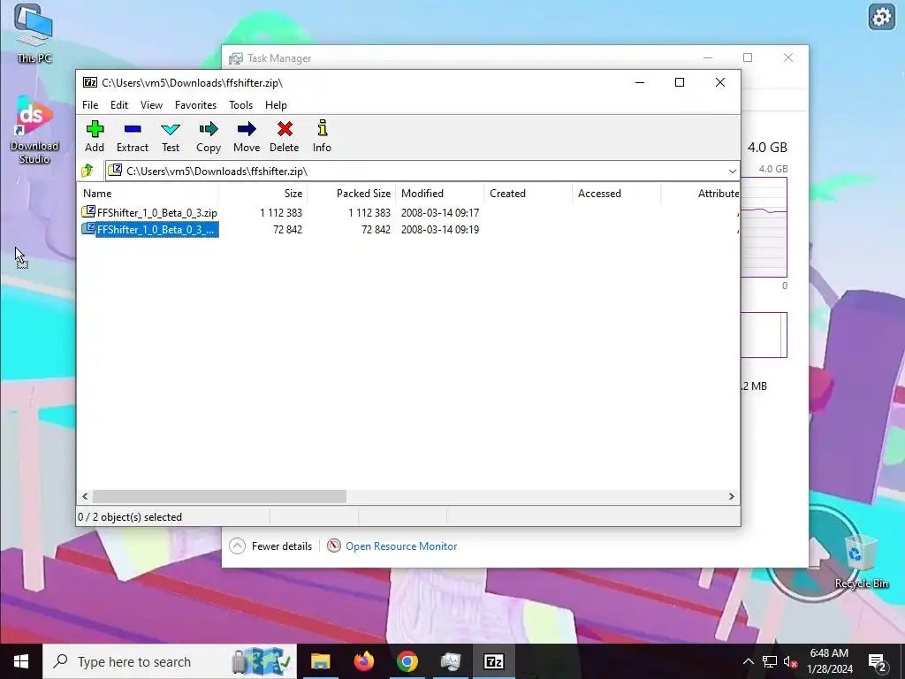The height and width of the screenshot is (679, 905).
Task: Open the Windows Start menu
Action: click(x=21, y=661)
